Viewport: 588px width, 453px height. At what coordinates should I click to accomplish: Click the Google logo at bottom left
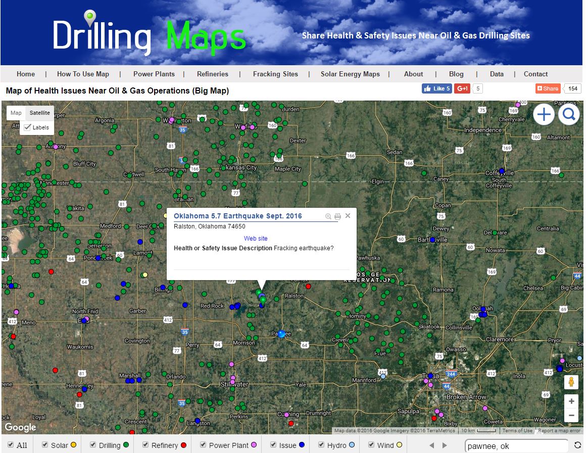point(20,427)
